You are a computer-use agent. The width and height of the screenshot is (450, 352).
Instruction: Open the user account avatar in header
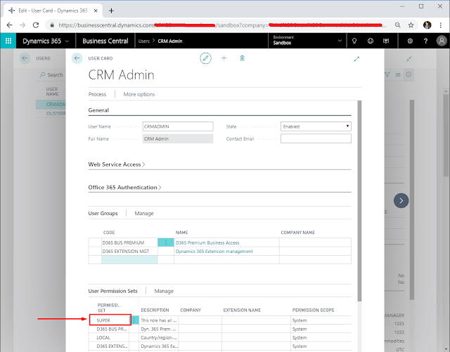tap(442, 41)
